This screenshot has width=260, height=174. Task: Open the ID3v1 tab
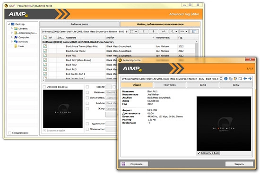click(x=203, y=85)
